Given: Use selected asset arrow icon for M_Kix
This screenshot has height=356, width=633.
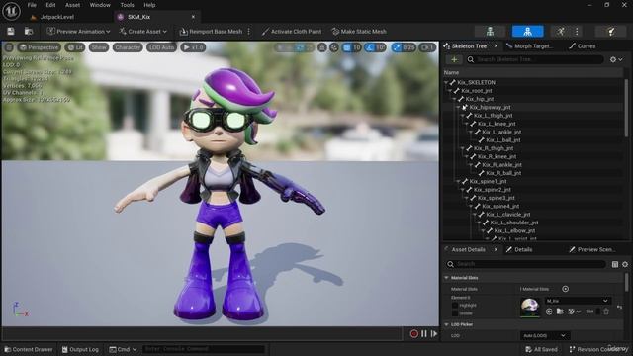Looking at the screenshot, I should pos(549,311).
